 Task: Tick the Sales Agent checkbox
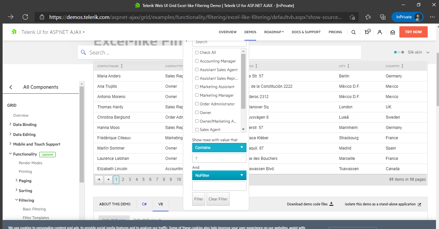click(x=197, y=130)
